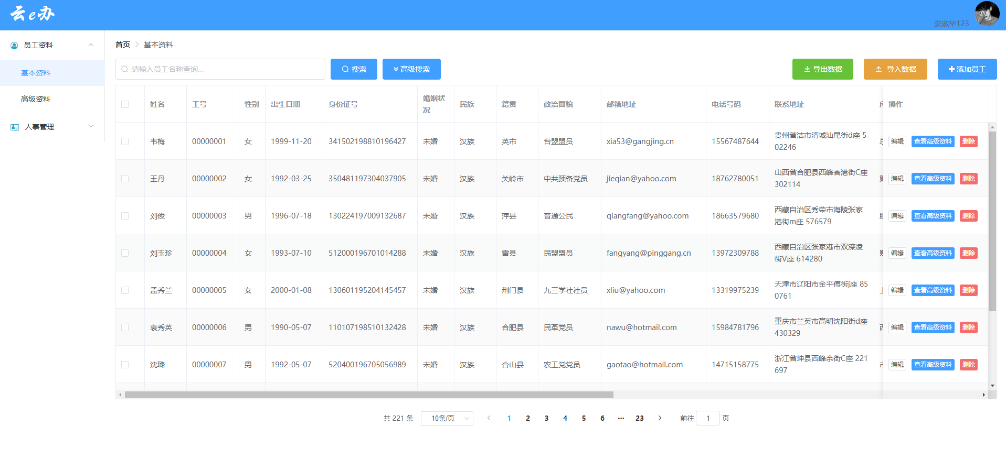Click the 基本资料 breadcrumb item

click(x=158, y=45)
